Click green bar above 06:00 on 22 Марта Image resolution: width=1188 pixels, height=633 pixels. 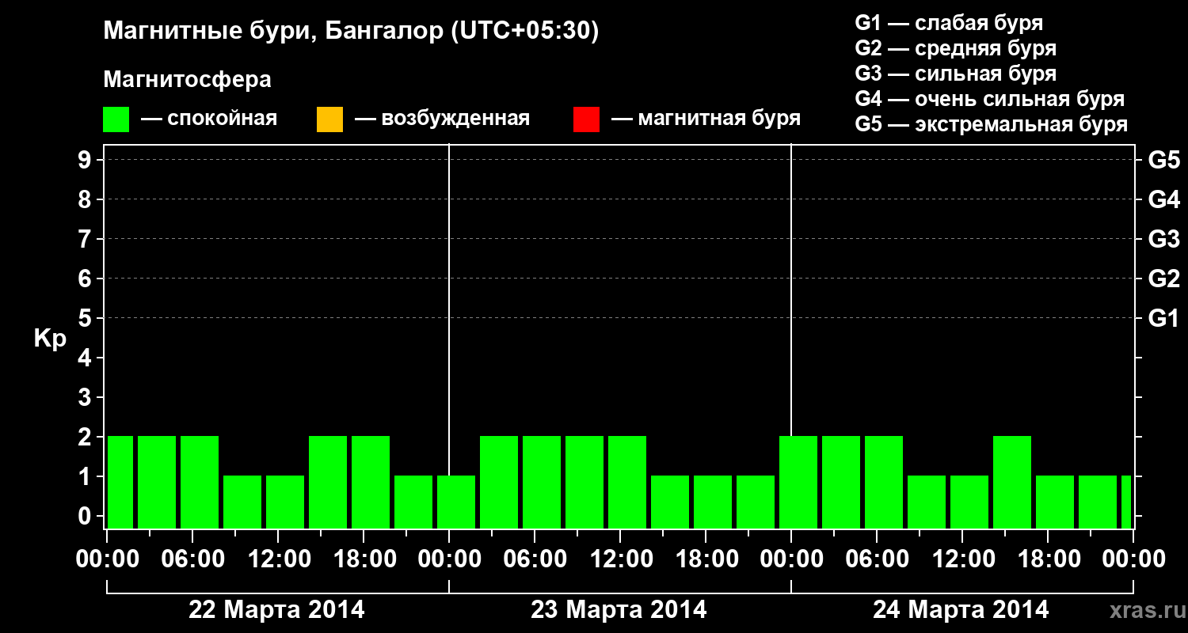click(200, 482)
